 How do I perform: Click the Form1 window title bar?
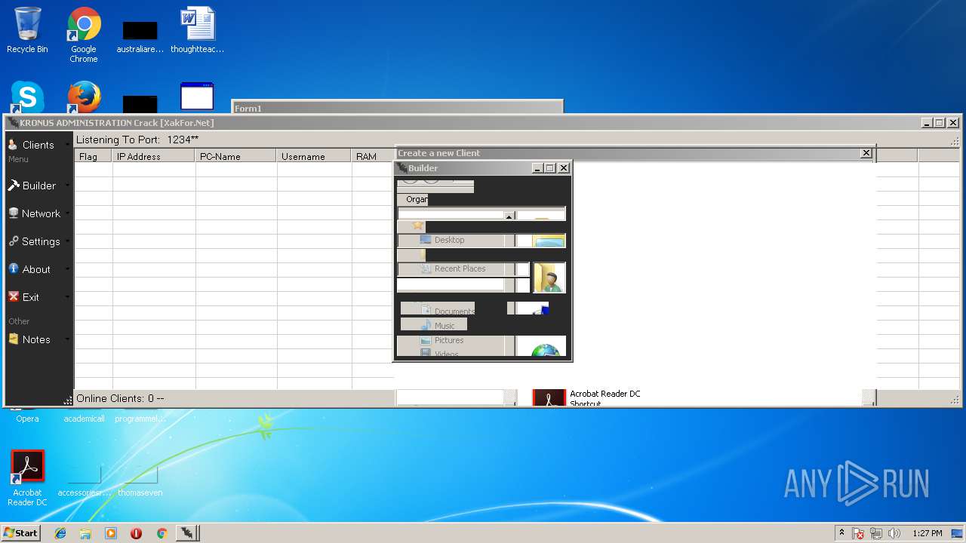(x=398, y=107)
